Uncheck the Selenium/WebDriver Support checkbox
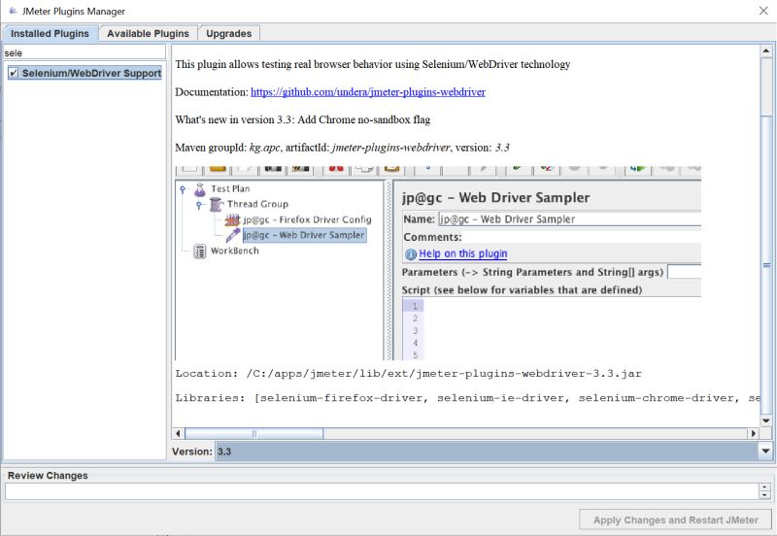The image size is (777, 536). pos(14,73)
